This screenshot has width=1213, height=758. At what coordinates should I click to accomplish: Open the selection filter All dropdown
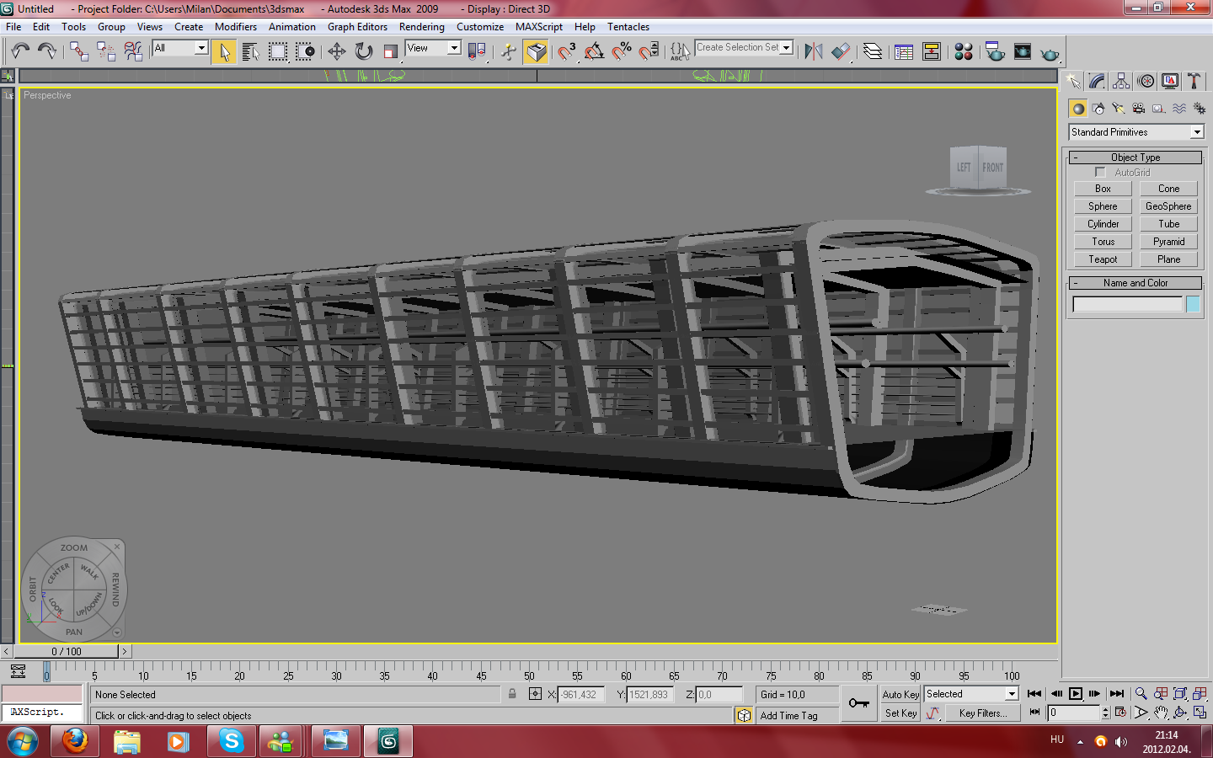[x=179, y=48]
